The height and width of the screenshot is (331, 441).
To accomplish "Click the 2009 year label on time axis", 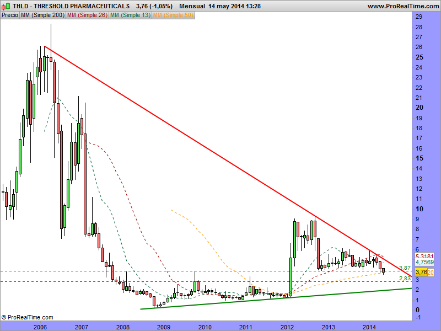I will point(164,327).
